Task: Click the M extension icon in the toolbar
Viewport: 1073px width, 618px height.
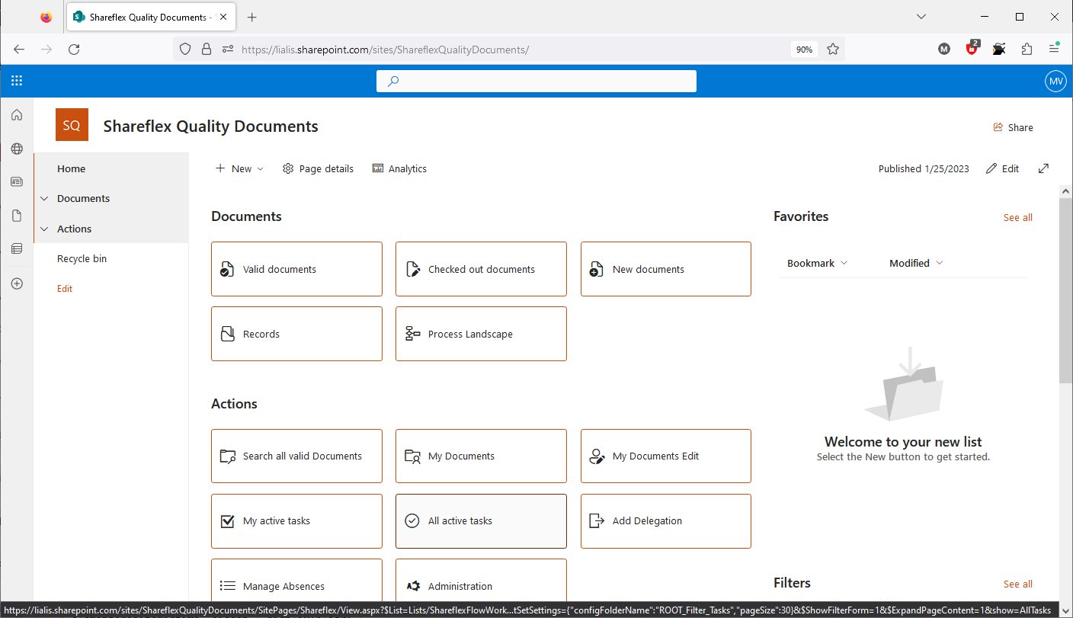Action: coord(944,49)
